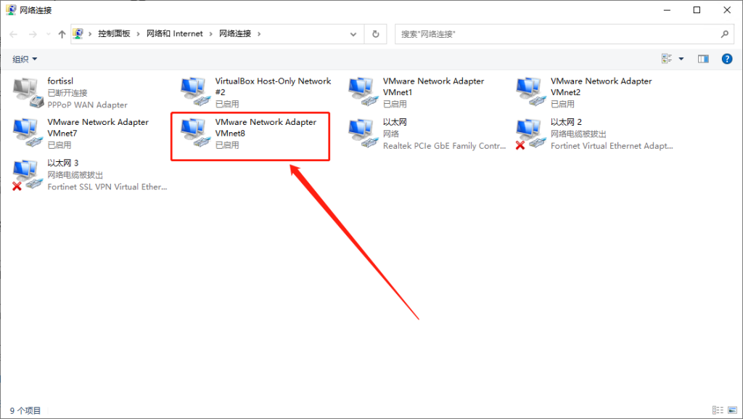The width and height of the screenshot is (743, 419).
Task: Click the VMnet1 adapter name text
Action: [434, 86]
